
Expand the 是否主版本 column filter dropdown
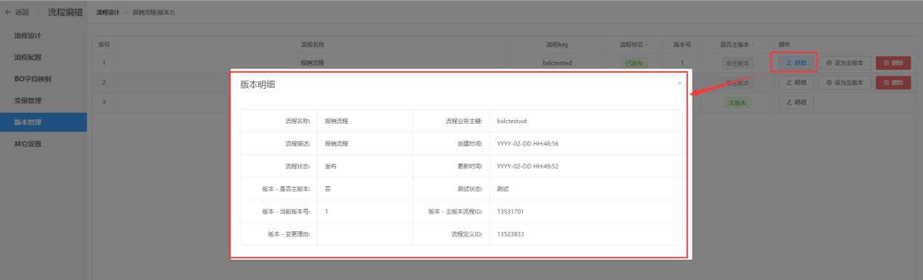point(753,45)
